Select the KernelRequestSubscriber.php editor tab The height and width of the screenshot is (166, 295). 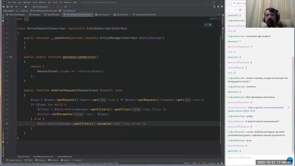78,14
